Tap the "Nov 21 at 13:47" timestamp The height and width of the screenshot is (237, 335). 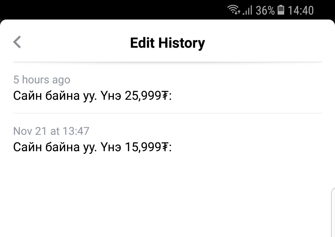tap(51, 131)
